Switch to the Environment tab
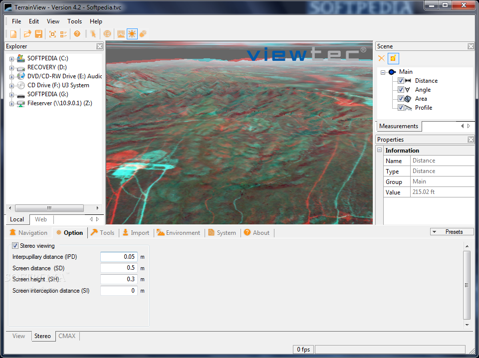 pos(179,232)
